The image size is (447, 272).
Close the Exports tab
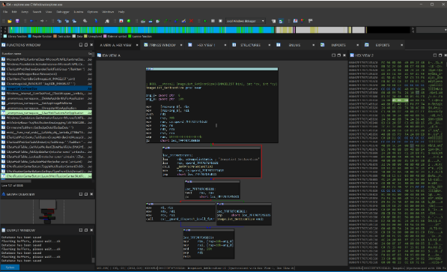401,45
